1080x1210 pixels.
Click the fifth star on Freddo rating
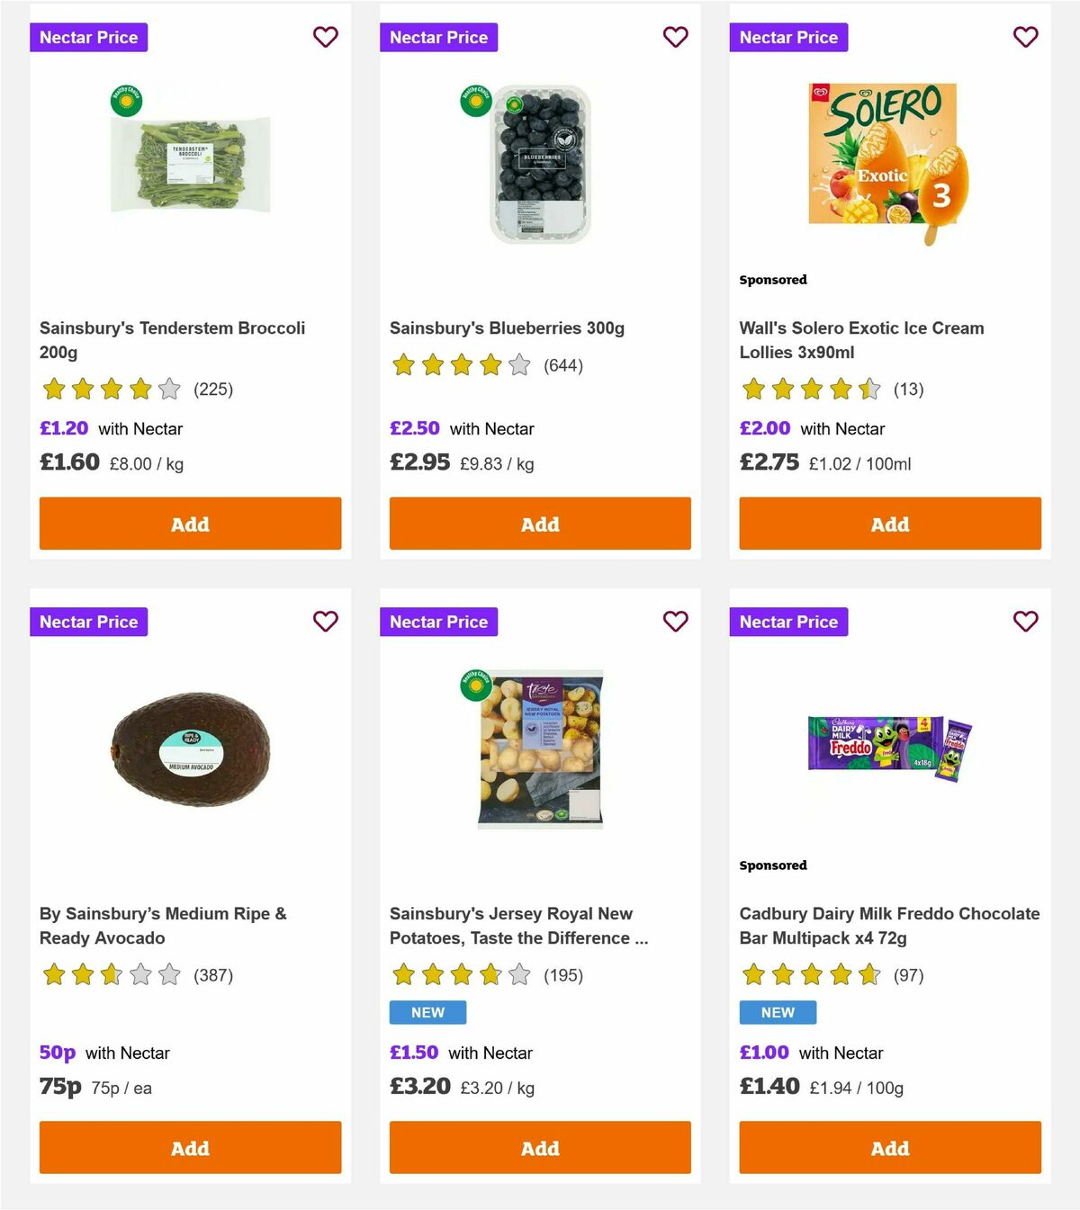click(867, 974)
